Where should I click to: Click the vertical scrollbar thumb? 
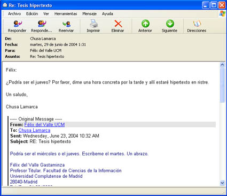(222, 85)
